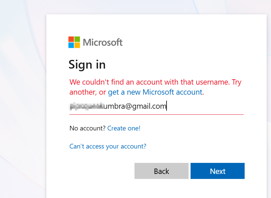Click the yellow square in the Microsoft logo
The height and width of the screenshot is (198, 271).
(77, 45)
